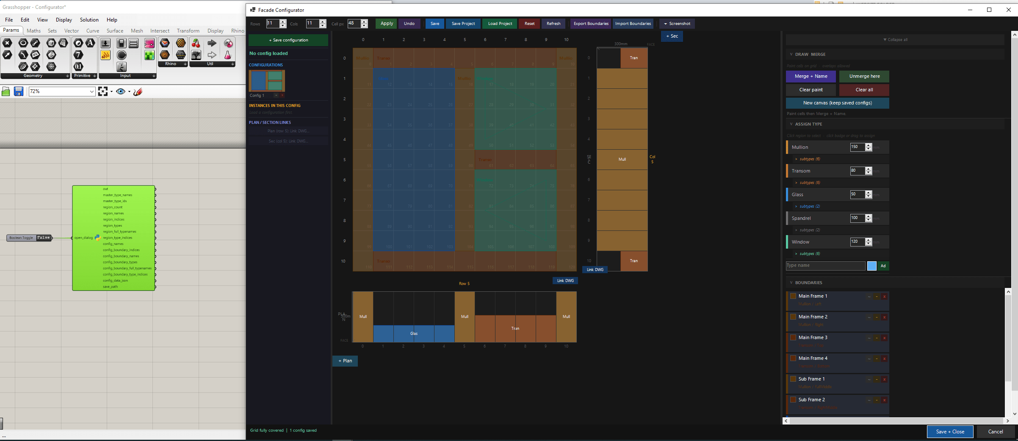Viewport: 1018px width, 441px height.
Task: Check the Main Frame 2 boundary box
Action: tap(793, 317)
